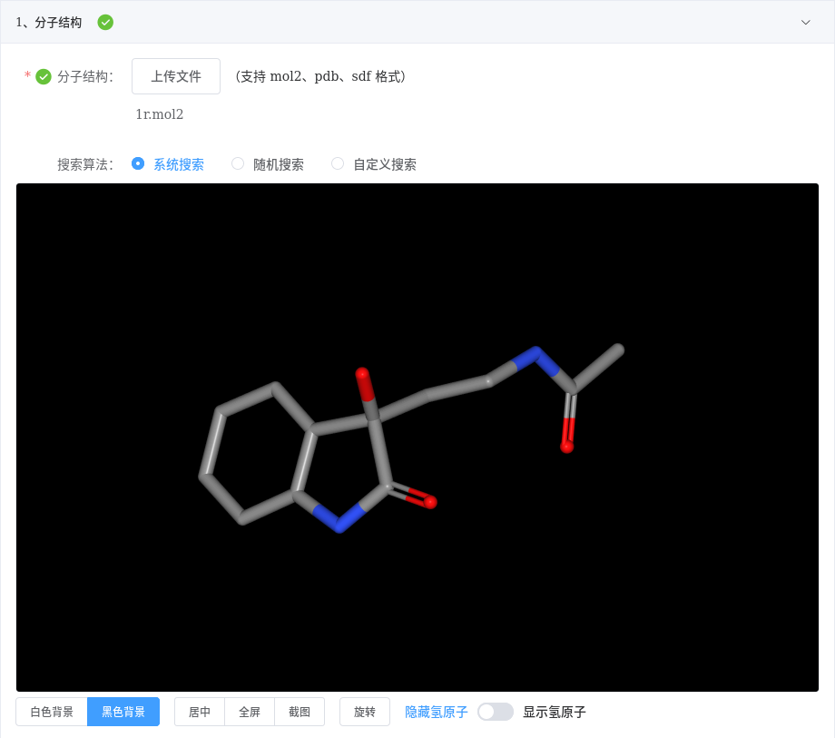This screenshot has width=835, height=738.
Task: Click the supported formats hint text
Action: (320, 76)
